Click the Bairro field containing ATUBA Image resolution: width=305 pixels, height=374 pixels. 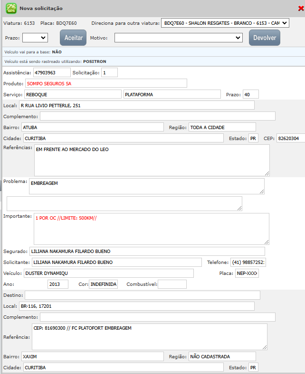(92, 127)
